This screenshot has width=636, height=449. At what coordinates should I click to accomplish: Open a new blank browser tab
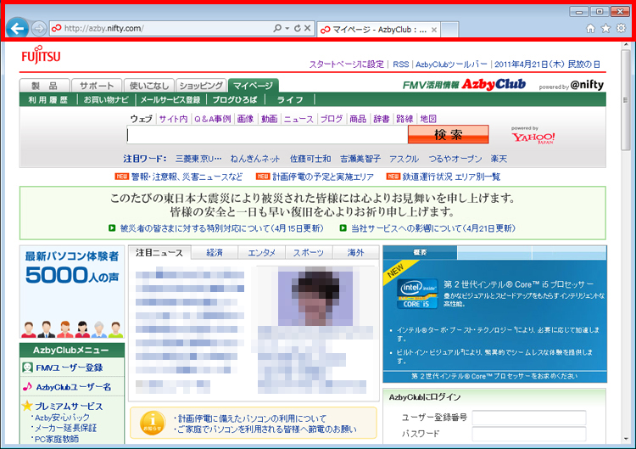tap(449, 30)
